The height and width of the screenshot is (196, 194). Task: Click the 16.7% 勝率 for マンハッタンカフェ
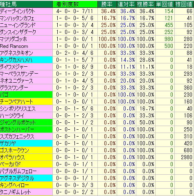coord(108,18)
